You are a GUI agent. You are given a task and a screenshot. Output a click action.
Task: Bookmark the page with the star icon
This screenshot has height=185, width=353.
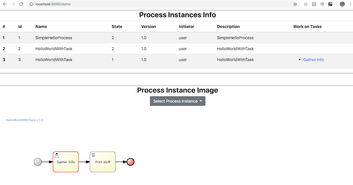pyautogui.click(x=295, y=4)
